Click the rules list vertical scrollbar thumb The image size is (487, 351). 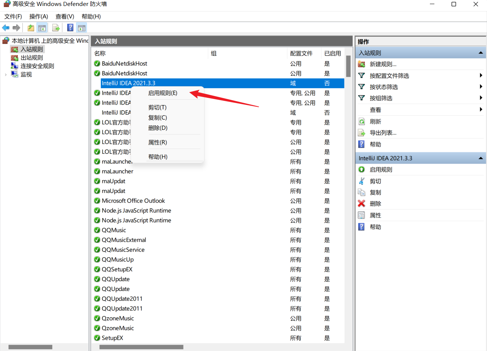pos(348,66)
